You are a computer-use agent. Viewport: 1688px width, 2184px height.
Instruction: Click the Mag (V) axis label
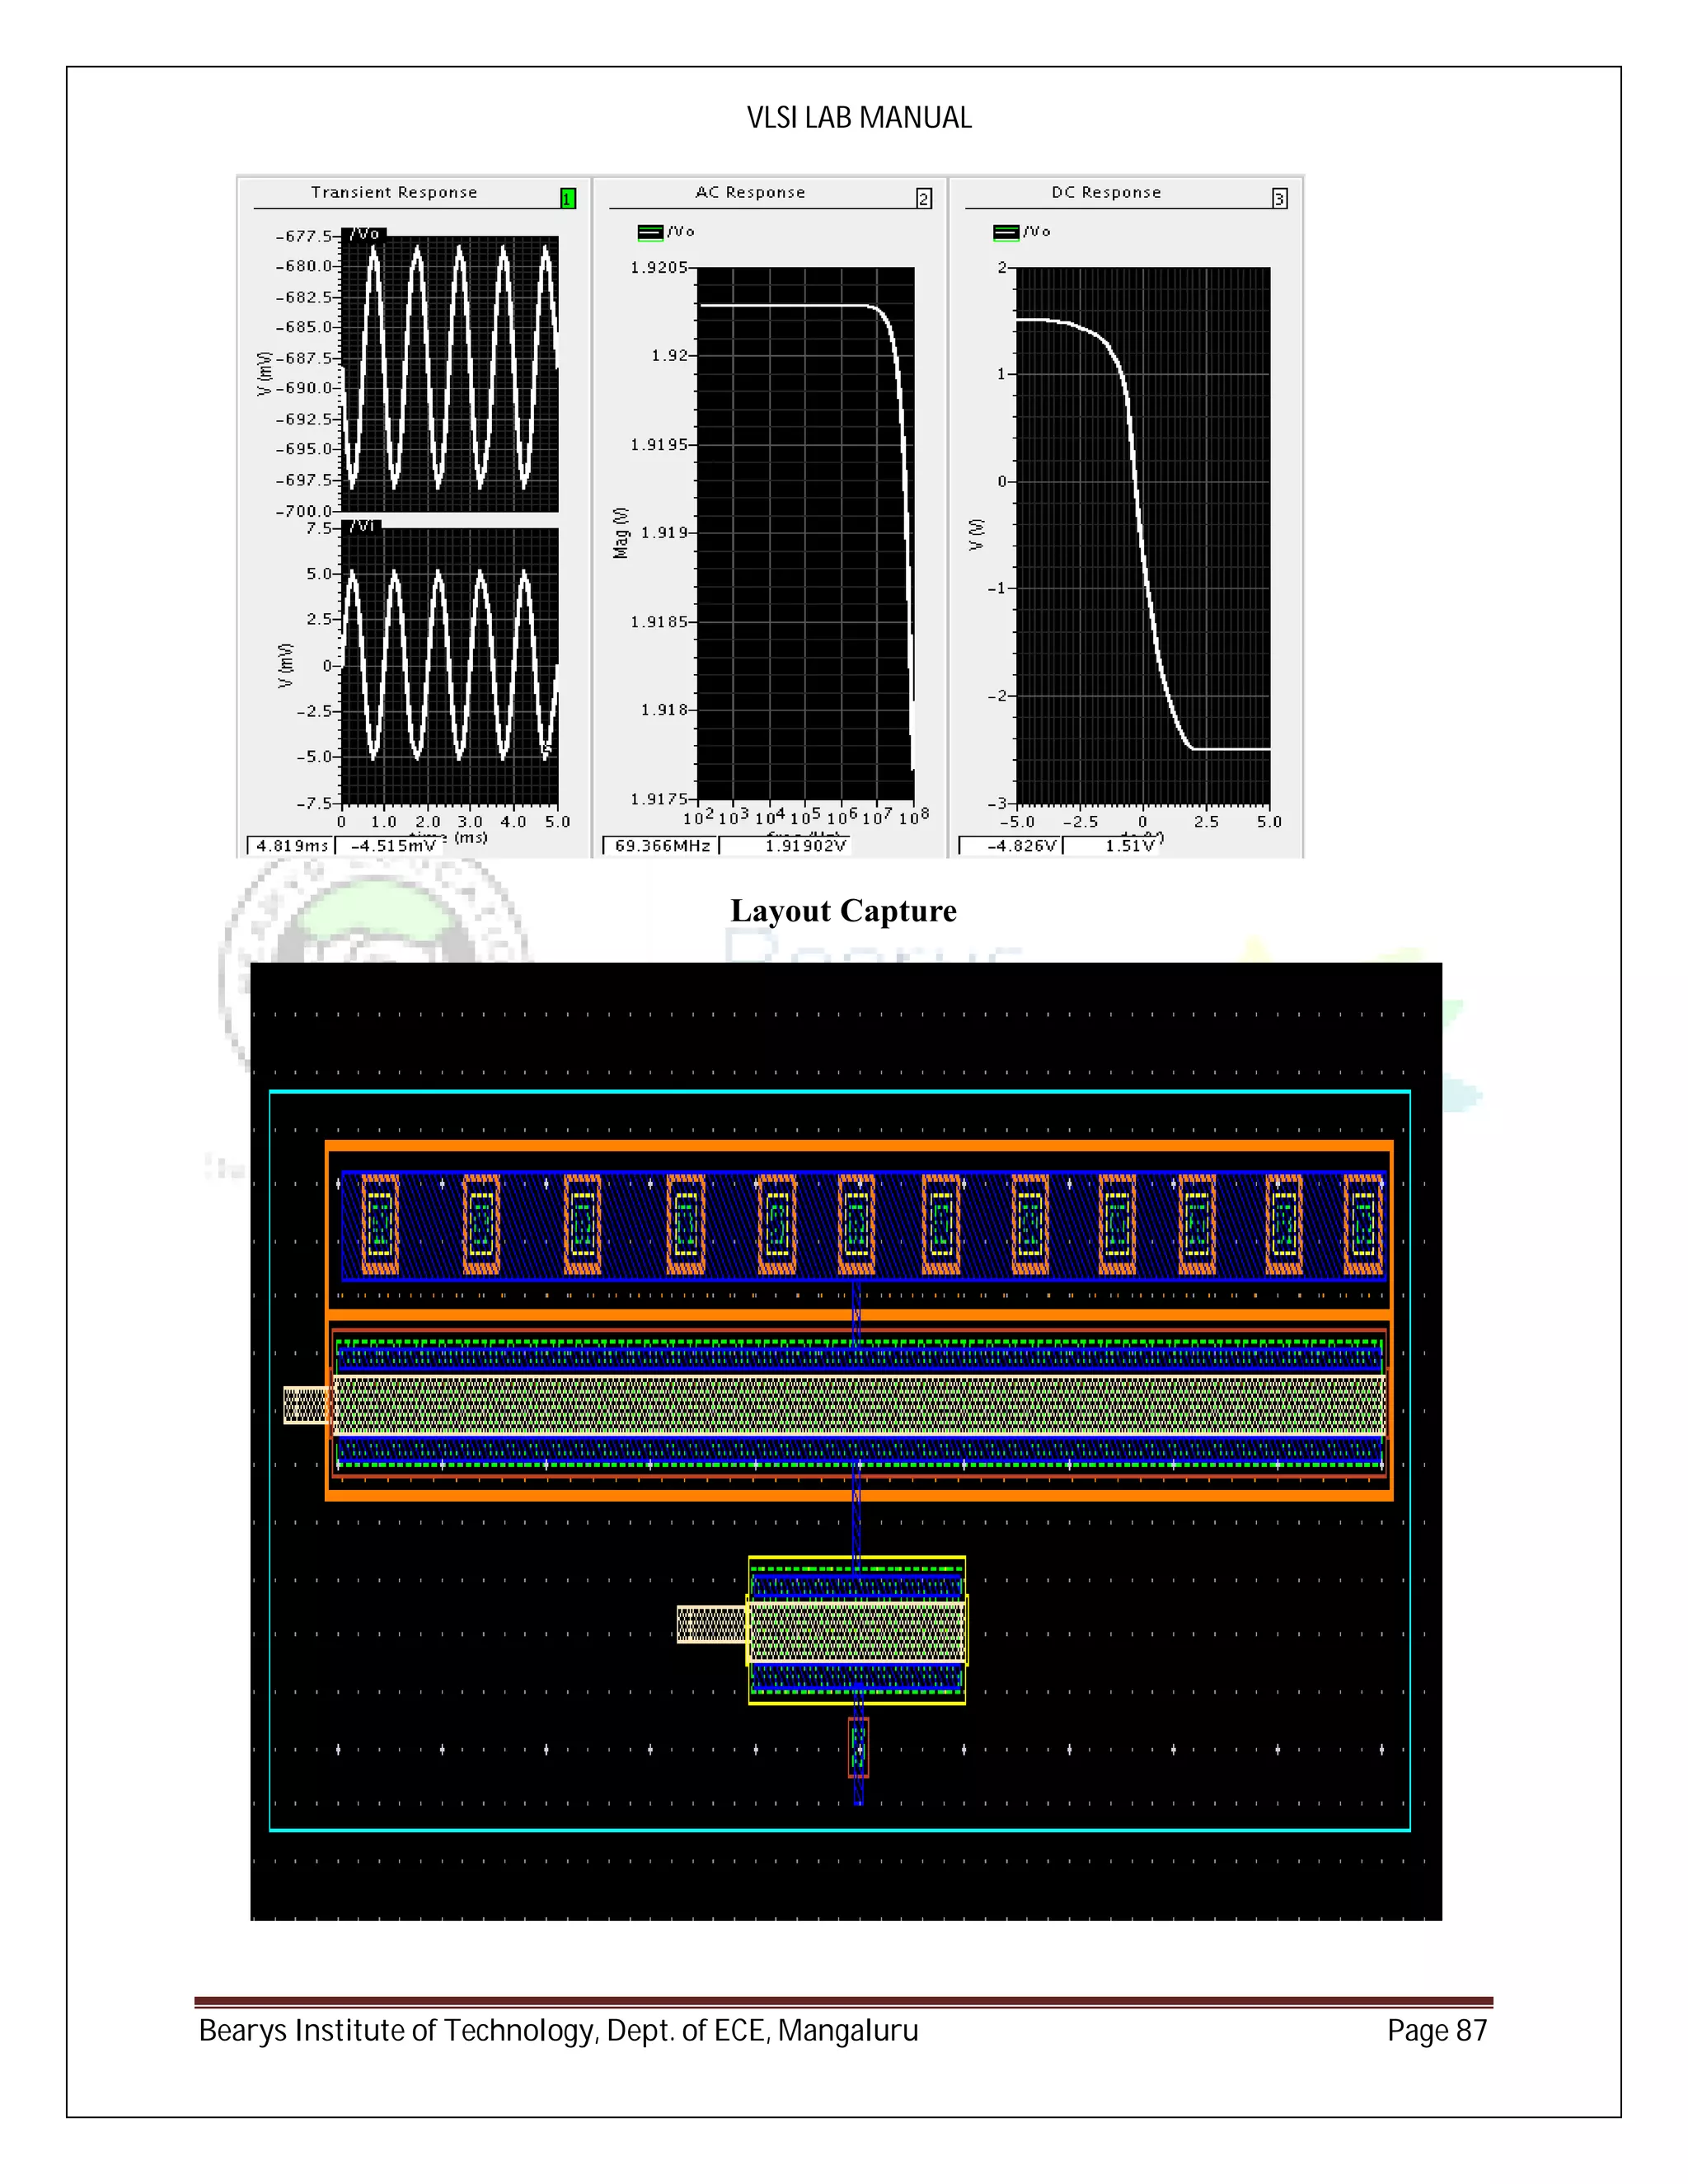click(x=621, y=532)
